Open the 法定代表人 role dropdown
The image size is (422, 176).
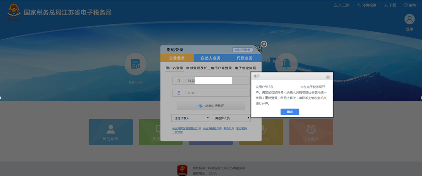tap(191, 118)
